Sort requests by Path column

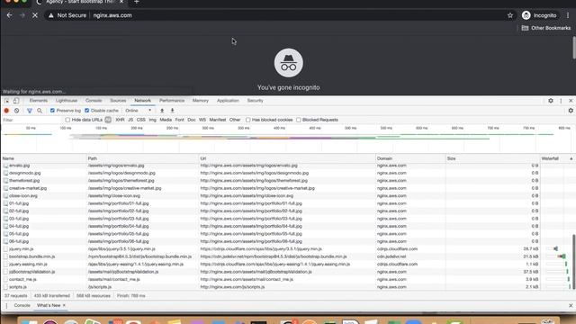[142, 158]
